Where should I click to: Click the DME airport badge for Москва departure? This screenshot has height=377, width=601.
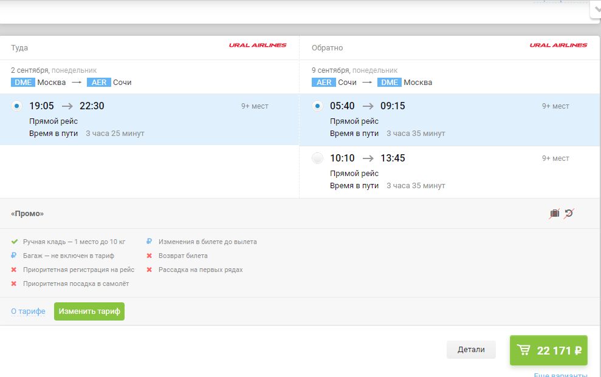tap(23, 83)
